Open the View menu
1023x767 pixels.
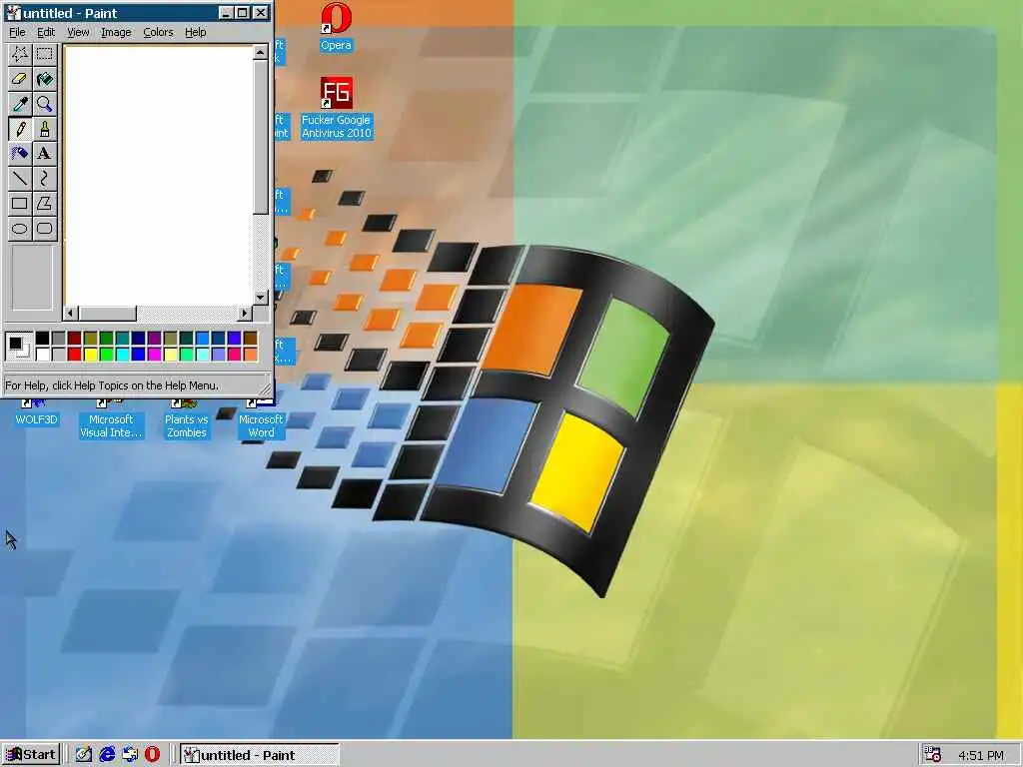tap(78, 32)
